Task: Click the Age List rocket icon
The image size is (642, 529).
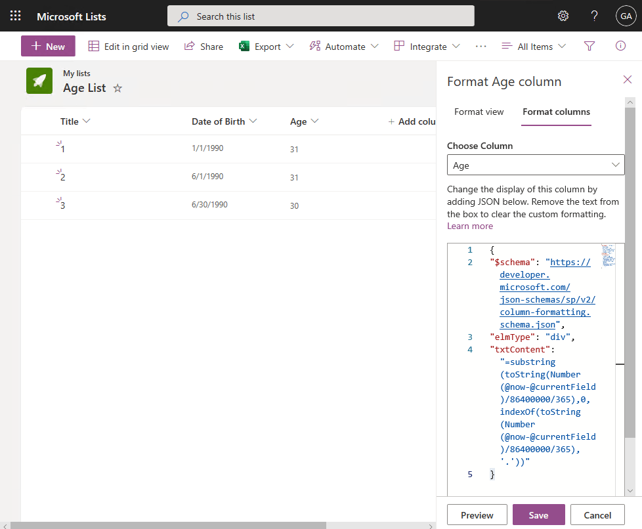Action: coord(39,81)
